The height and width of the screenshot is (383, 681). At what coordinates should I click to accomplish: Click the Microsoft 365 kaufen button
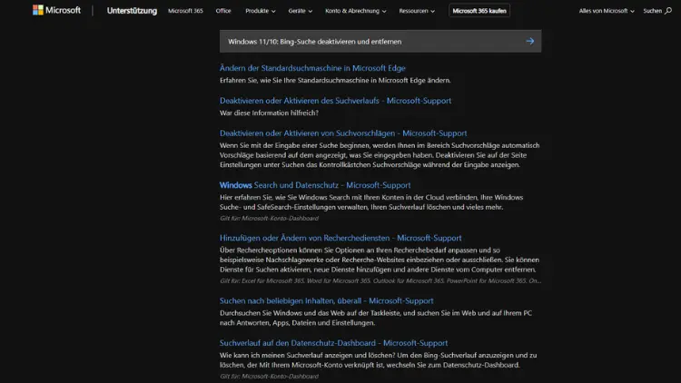[479, 11]
